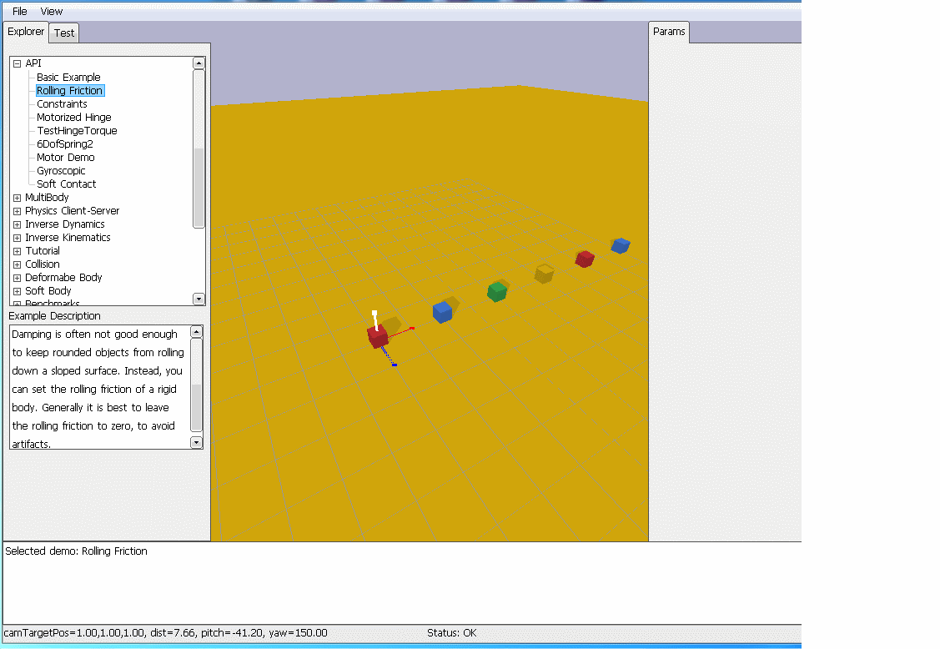
Task: Select the Soft Contact demo
Action: 66,184
